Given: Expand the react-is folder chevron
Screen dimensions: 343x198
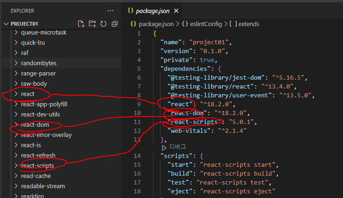Looking at the screenshot, I should (16, 145).
